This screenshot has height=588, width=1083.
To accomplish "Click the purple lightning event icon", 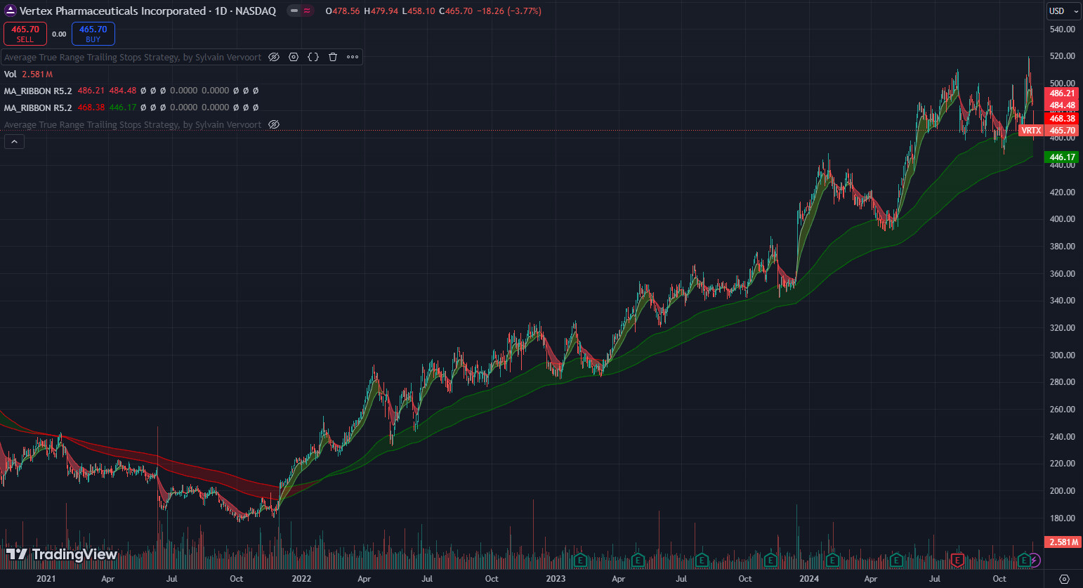I will [x=1035, y=560].
